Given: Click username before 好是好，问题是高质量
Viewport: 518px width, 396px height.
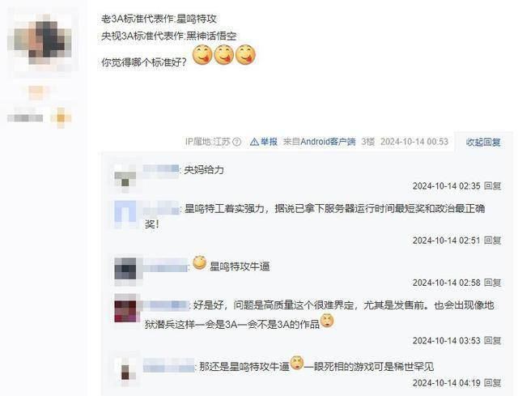Looking at the screenshot, I should [166, 305].
